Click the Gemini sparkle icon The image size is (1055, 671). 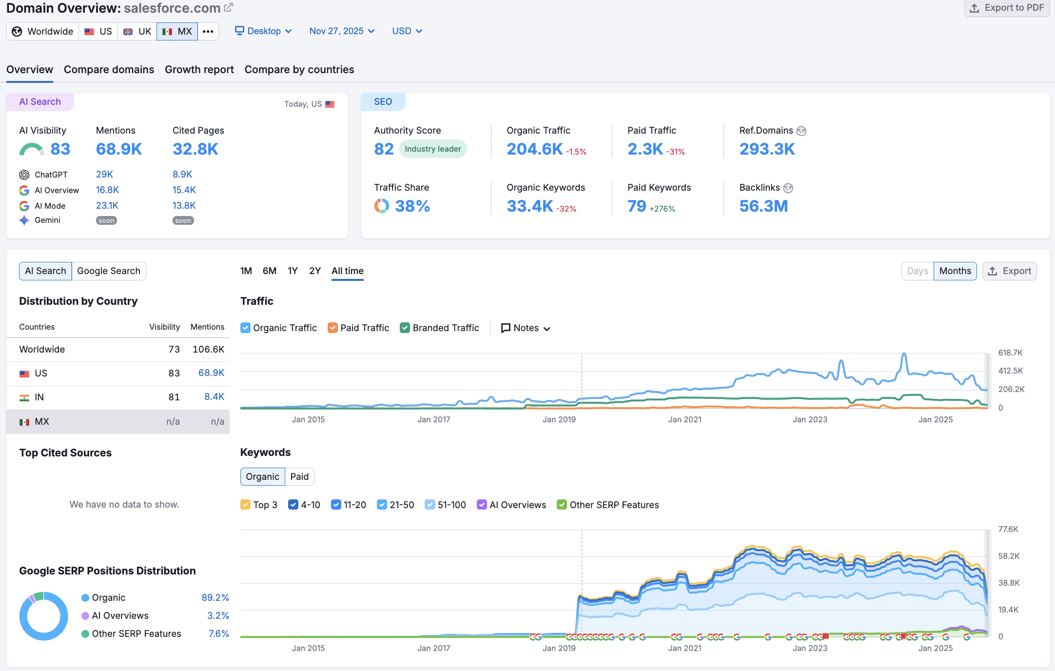point(24,220)
